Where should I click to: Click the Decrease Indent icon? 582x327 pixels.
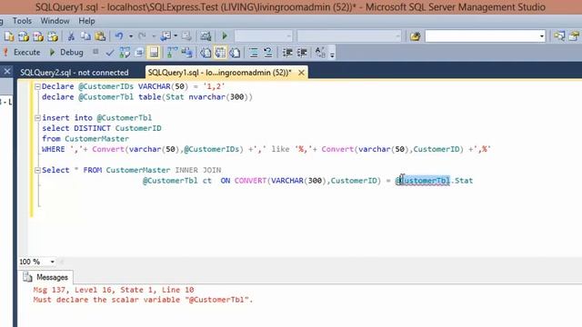click(287, 53)
